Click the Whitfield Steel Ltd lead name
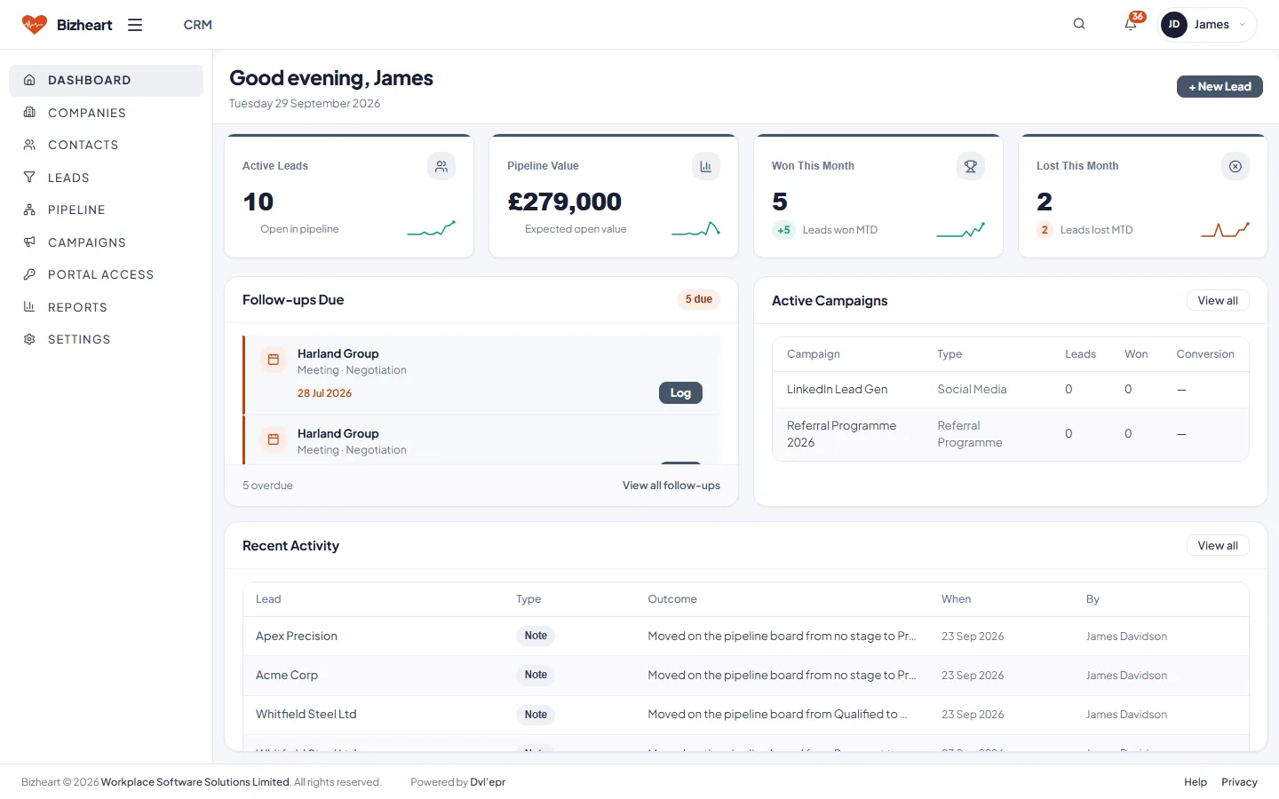Viewport: 1279px width, 799px height. tap(306, 715)
